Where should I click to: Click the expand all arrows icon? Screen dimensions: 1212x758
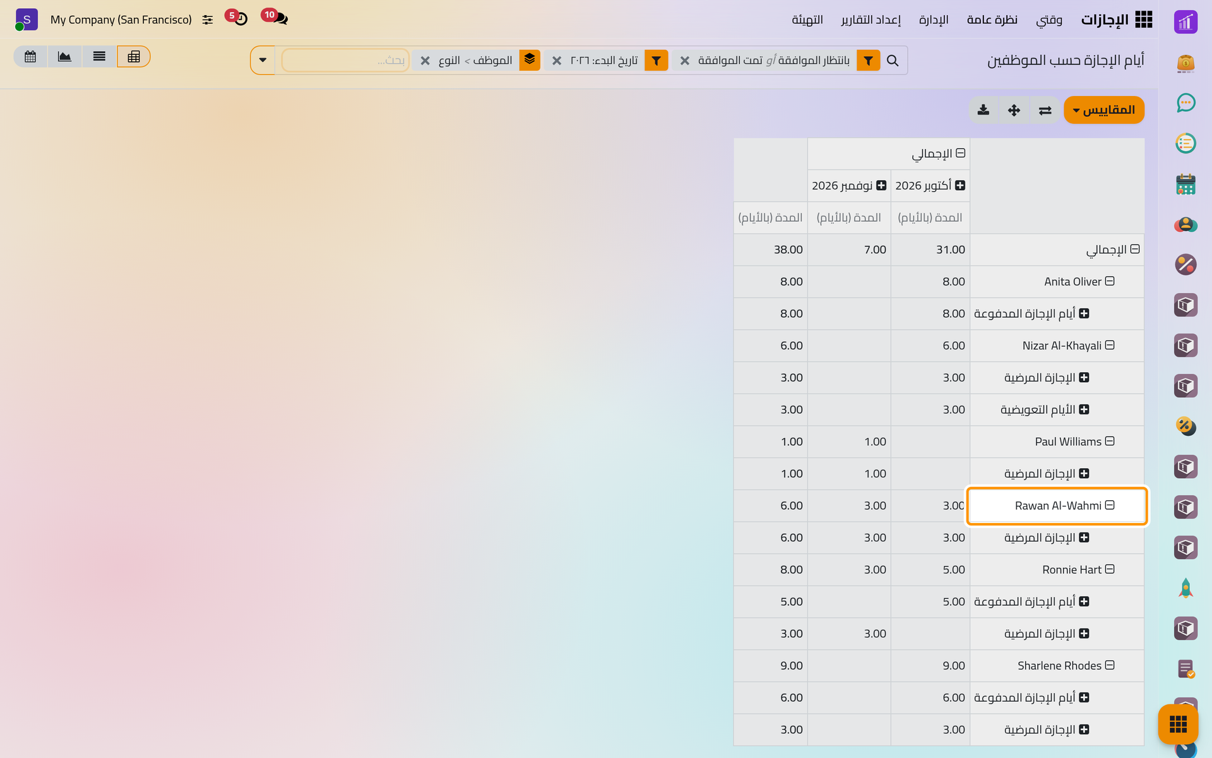[x=1014, y=110]
